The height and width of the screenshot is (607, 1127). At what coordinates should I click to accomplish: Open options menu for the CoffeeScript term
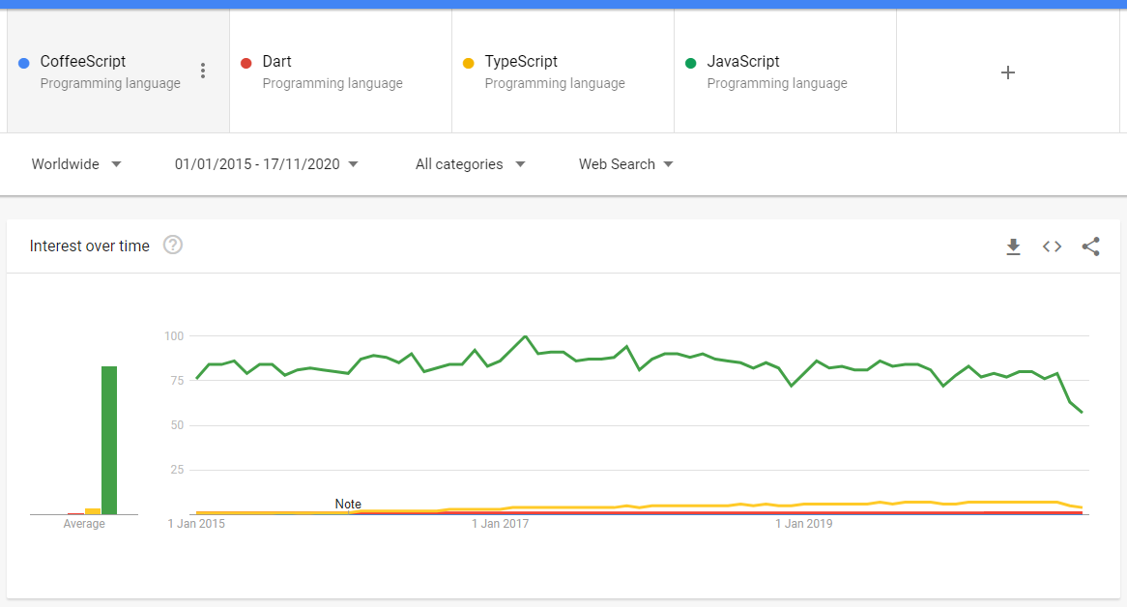click(203, 71)
